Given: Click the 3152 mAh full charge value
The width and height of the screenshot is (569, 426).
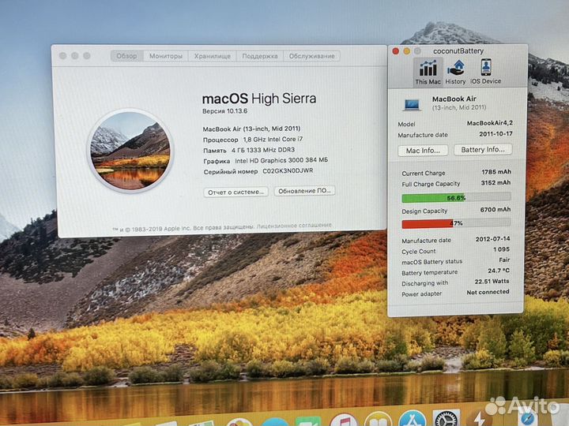Looking at the screenshot, I should pos(496,182).
